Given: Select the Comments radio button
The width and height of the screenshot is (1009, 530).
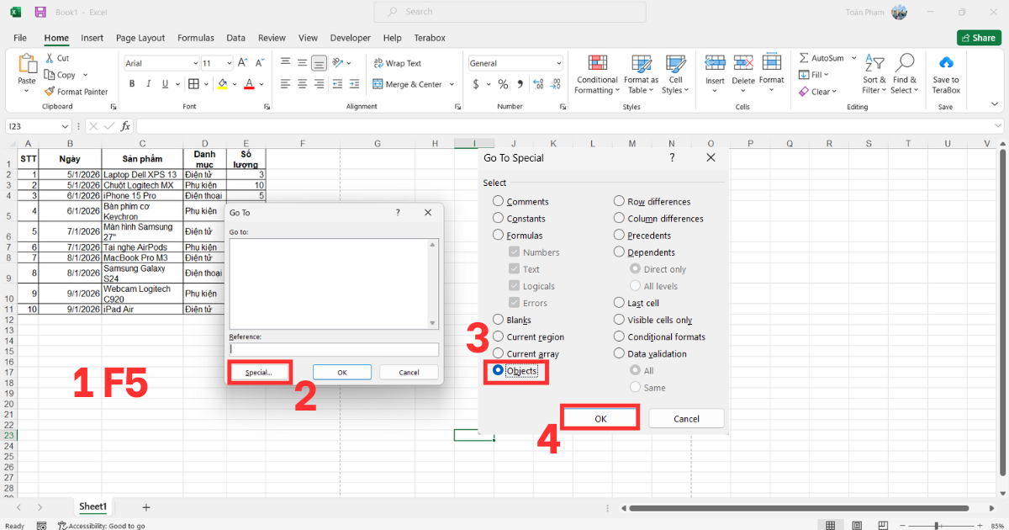Looking at the screenshot, I should pyautogui.click(x=498, y=201).
